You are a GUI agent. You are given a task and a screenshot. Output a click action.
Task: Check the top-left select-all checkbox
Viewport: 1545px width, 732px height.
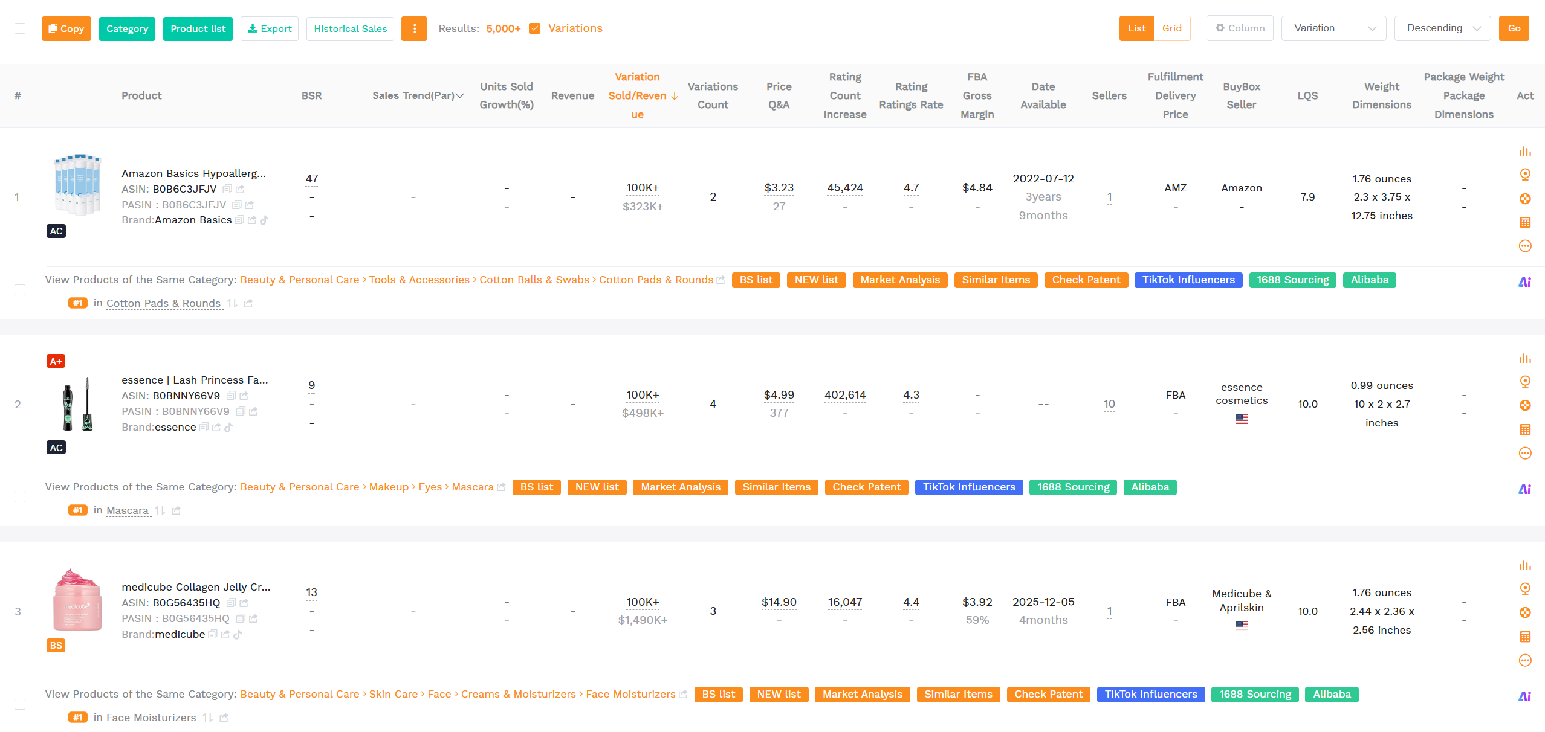(20, 28)
